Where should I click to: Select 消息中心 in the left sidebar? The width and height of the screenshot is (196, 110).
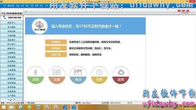pos(12,23)
